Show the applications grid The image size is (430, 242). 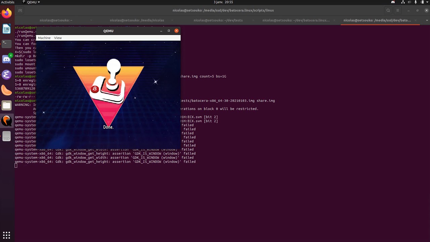point(7,235)
